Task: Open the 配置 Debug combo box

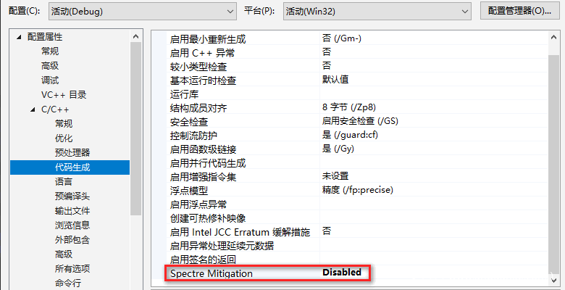Action: 143,11
